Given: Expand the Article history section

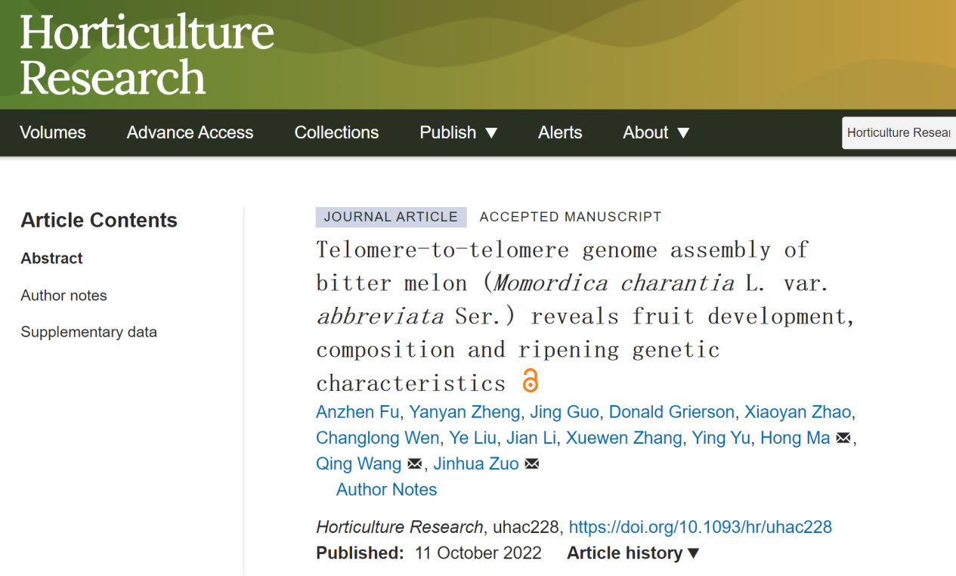Looking at the screenshot, I should click(633, 553).
